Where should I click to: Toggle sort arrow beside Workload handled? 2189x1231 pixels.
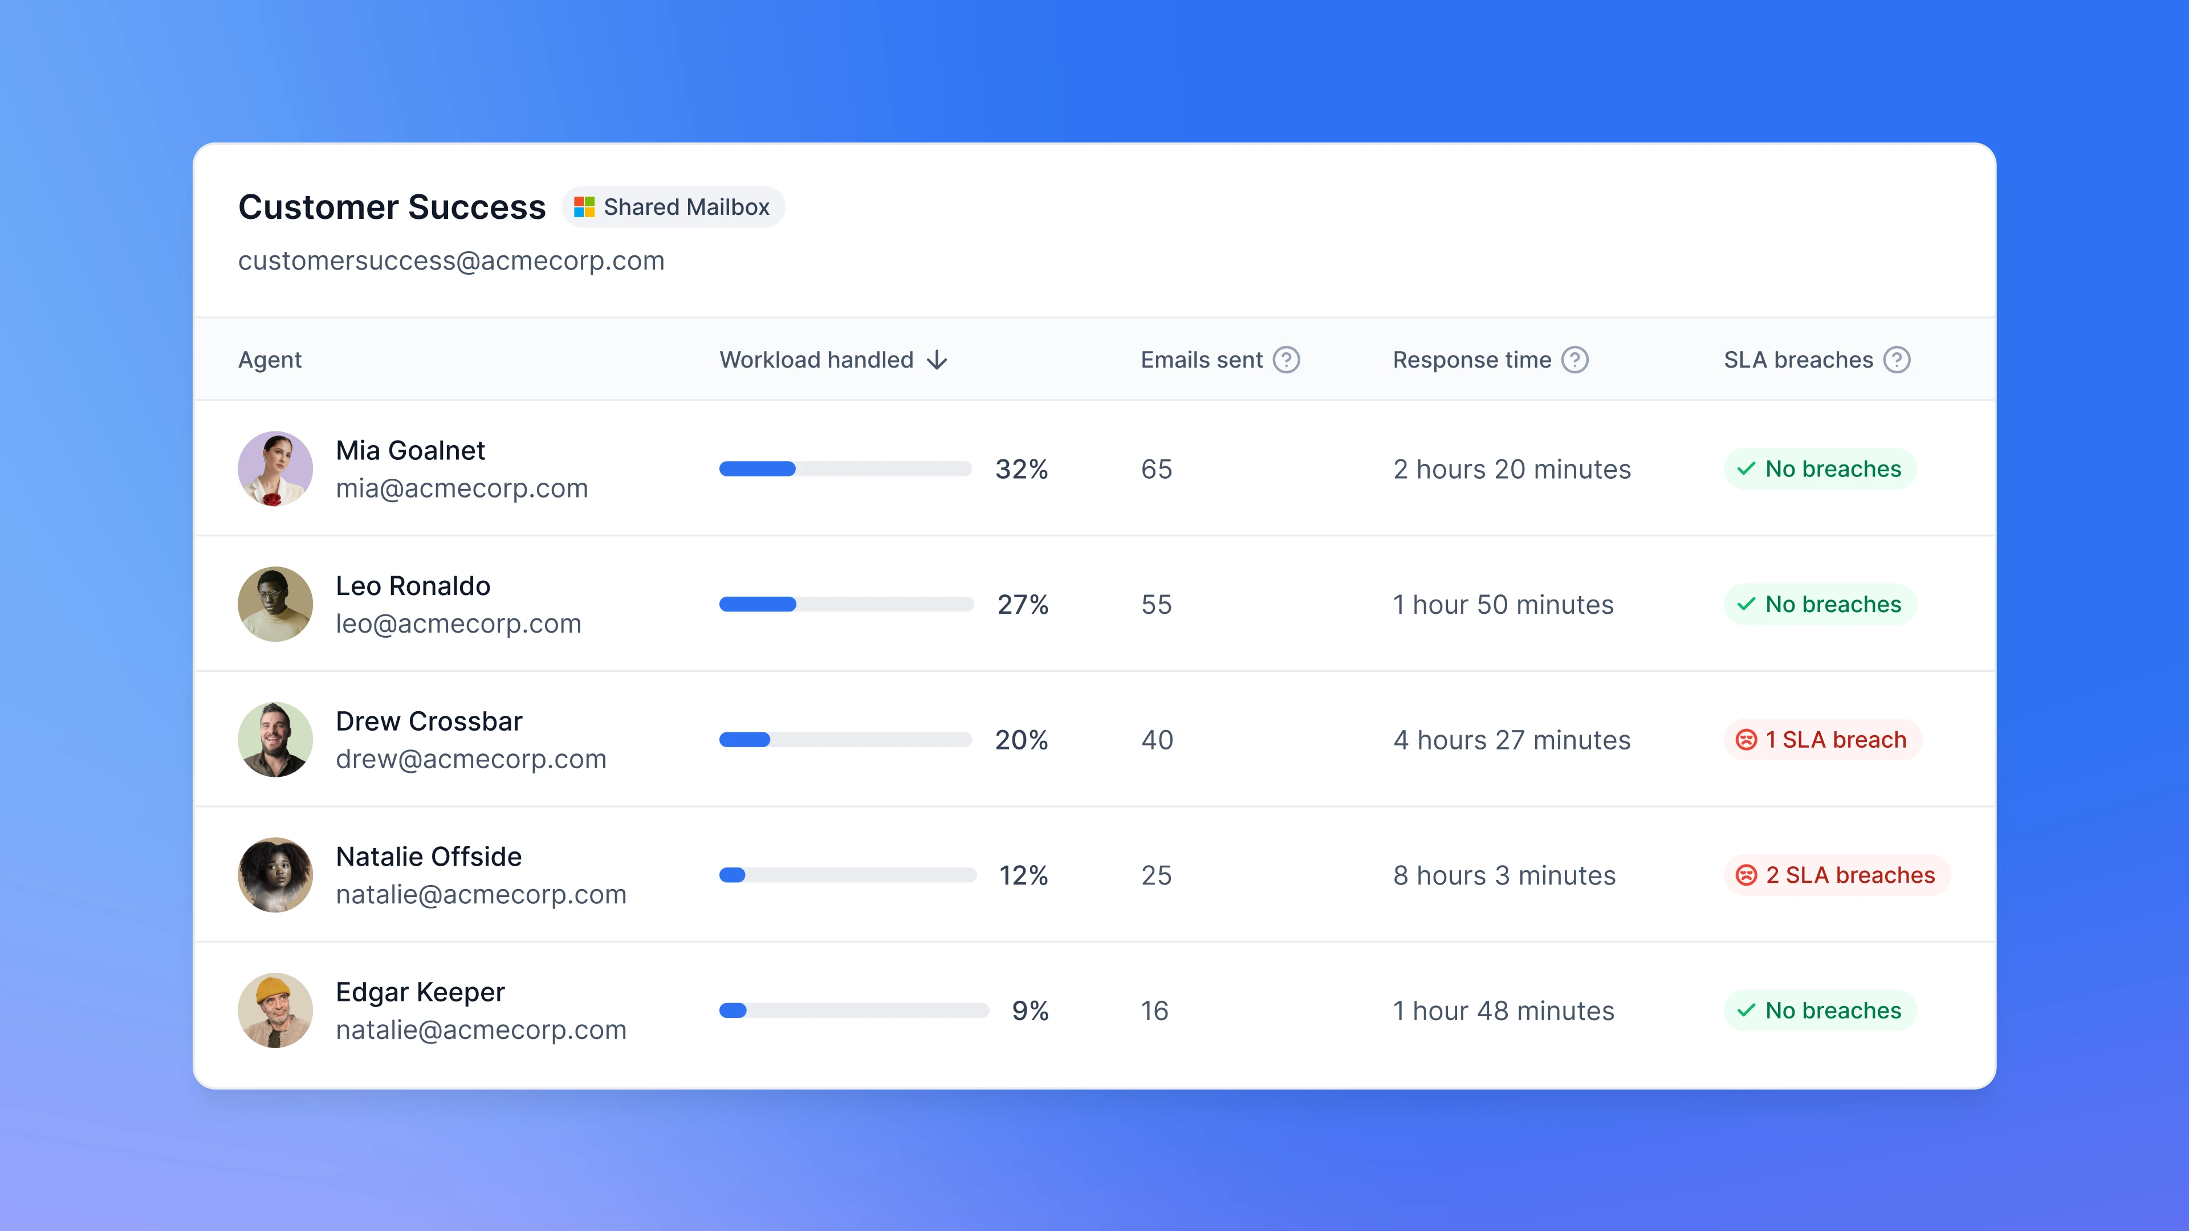point(937,360)
